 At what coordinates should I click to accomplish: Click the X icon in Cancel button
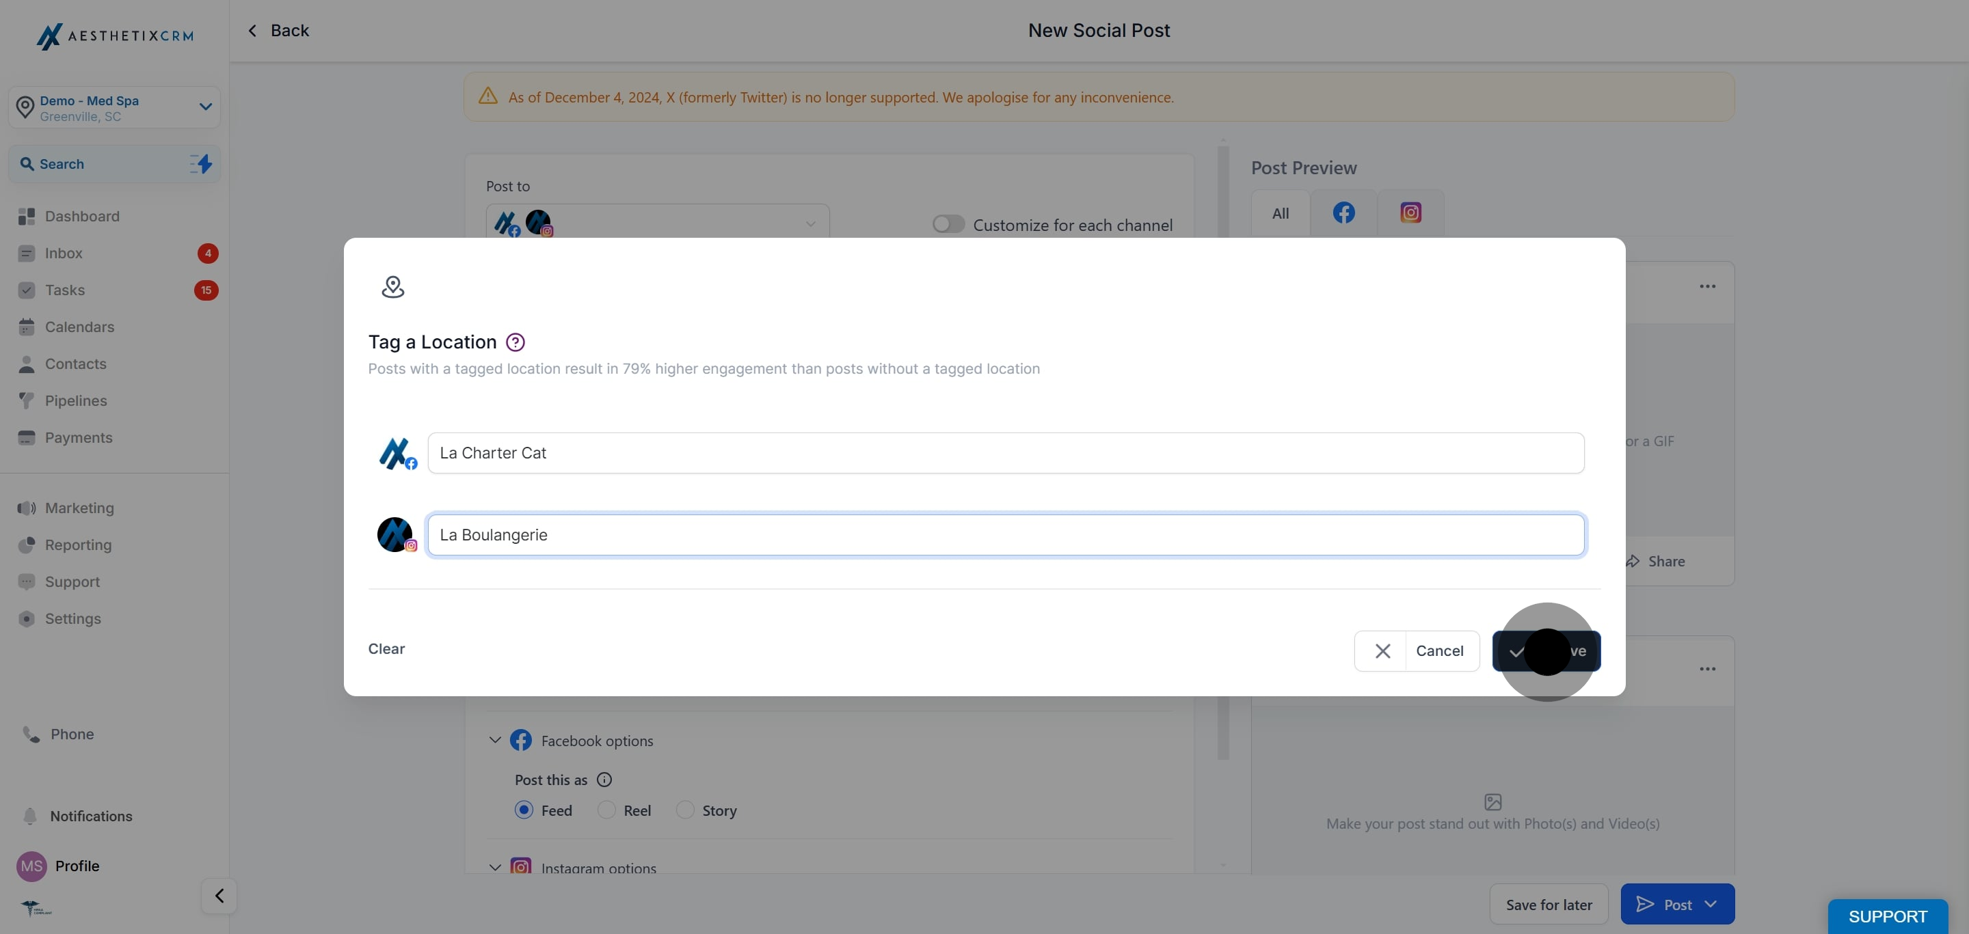pos(1382,650)
